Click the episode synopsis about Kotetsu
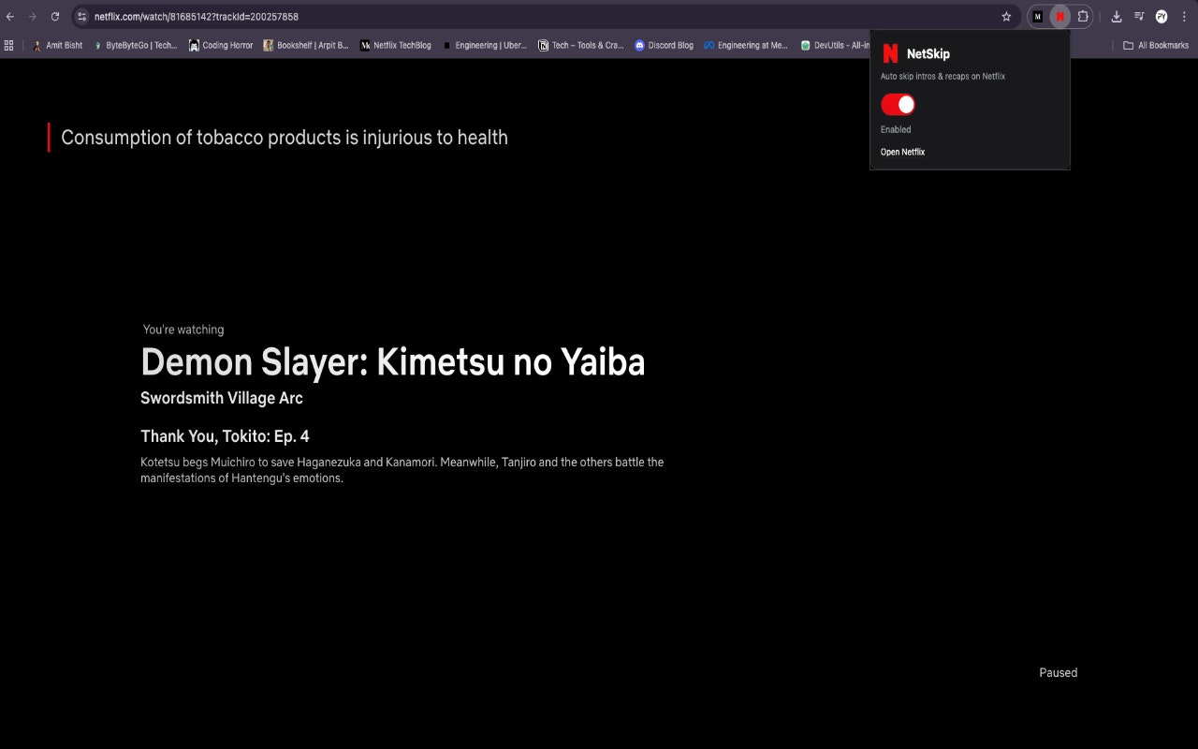 (x=402, y=470)
